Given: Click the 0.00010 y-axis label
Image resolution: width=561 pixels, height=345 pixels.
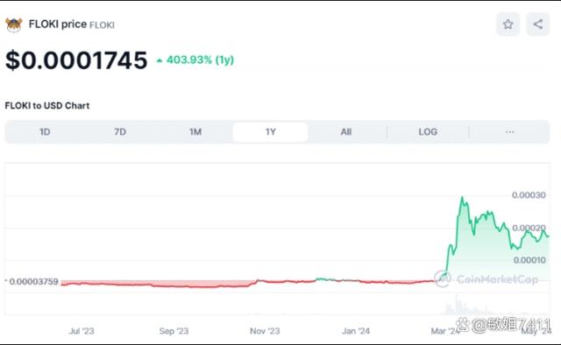Looking at the screenshot, I should (x=529, y=260).
